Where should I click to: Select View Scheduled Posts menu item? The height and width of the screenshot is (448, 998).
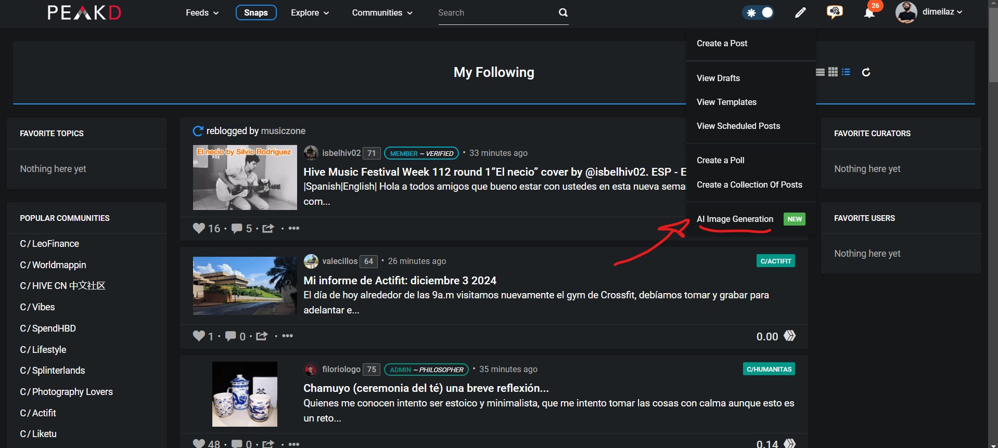(738, 126)
